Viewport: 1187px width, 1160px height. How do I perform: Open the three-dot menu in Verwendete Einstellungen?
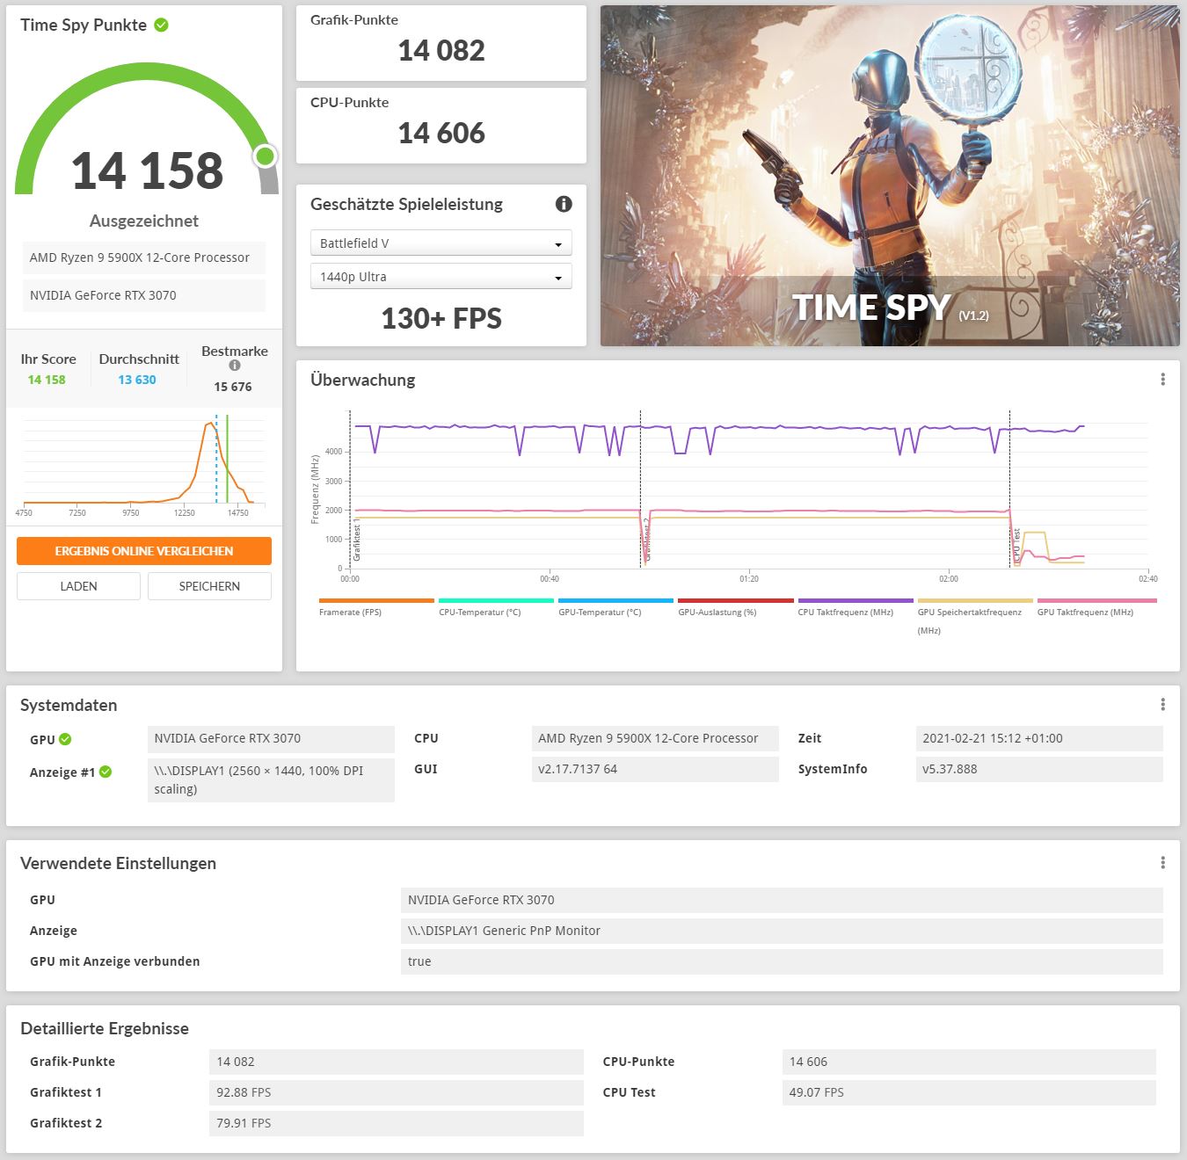[1162, 863]
